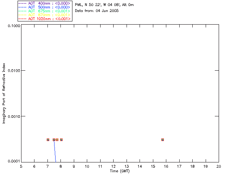Click the 0.0010 y-axis tick label
Viewport: 225px width, 180px height.
(14, 116)
